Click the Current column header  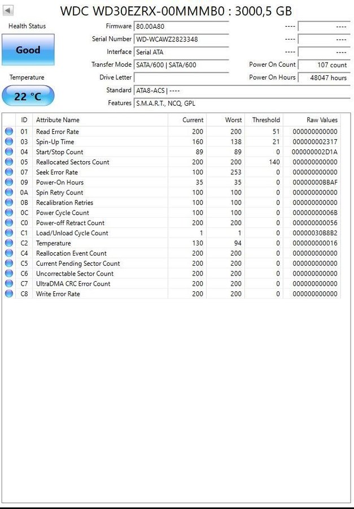[187, 120]
